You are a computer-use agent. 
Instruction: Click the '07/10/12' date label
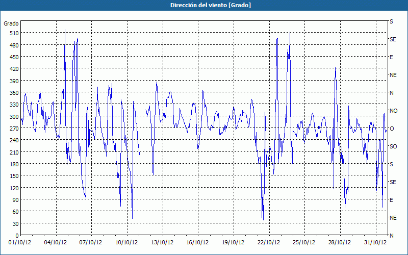click(91, 243)
